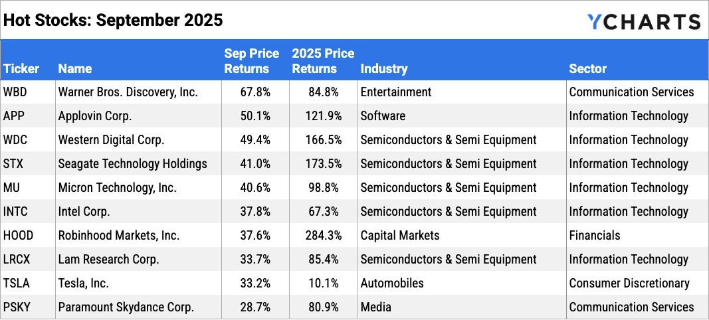The height and width of the screenshot is (320, 709).
Task: Select the STX ticker cell
Action: point(14,164)
